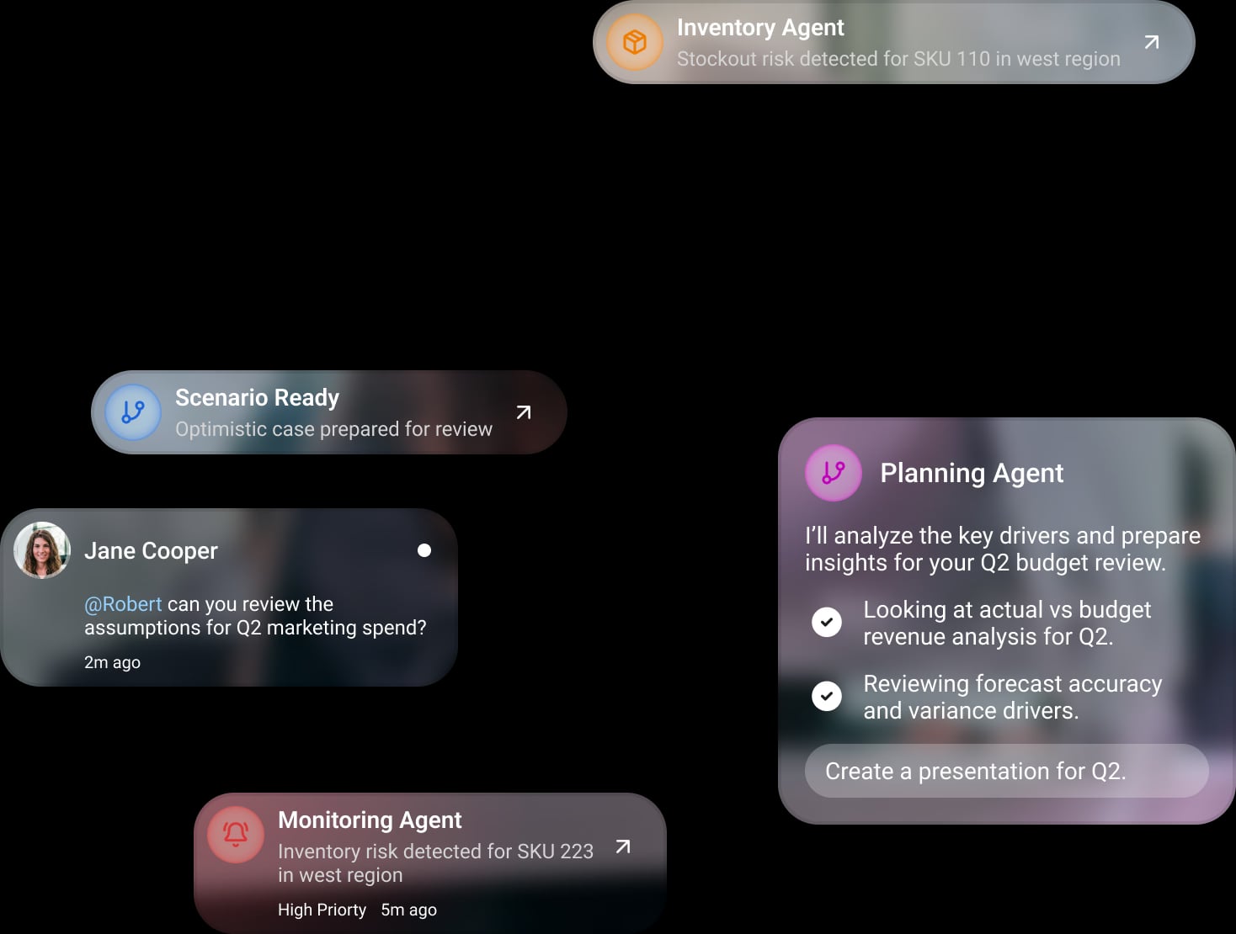This screenshot has width=1236, height=934.
Task: Click the 'Create a presentation for Q2.' field
Action: tap(1007, 771)
